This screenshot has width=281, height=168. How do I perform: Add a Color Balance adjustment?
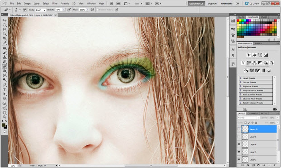[x=254, y=62]
